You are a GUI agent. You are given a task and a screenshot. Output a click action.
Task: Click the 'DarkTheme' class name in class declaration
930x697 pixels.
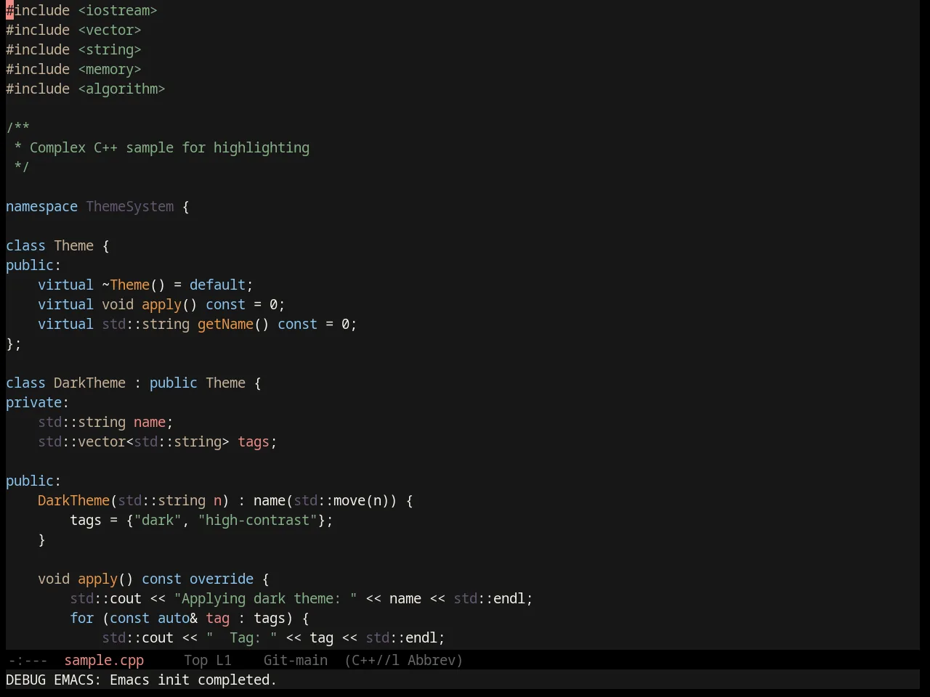tap(89, 383)
